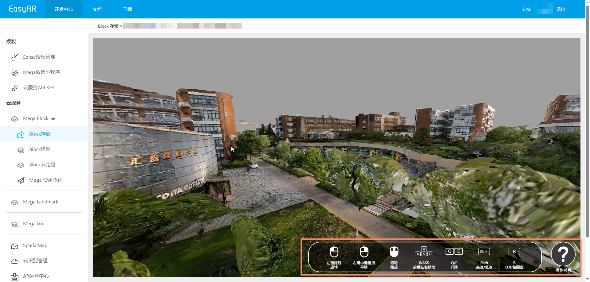The width and height of the screenshot is (590, 282).
Task: Open 云服务API KEY page
Action: (39, 88)
